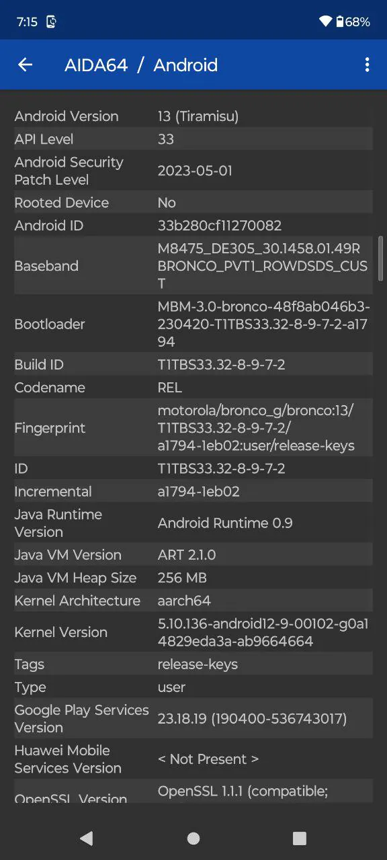Screen dimensions: 387x860
Task: Tap the Android ID value 33b280cf11270082
Action: tap(220, 226)
